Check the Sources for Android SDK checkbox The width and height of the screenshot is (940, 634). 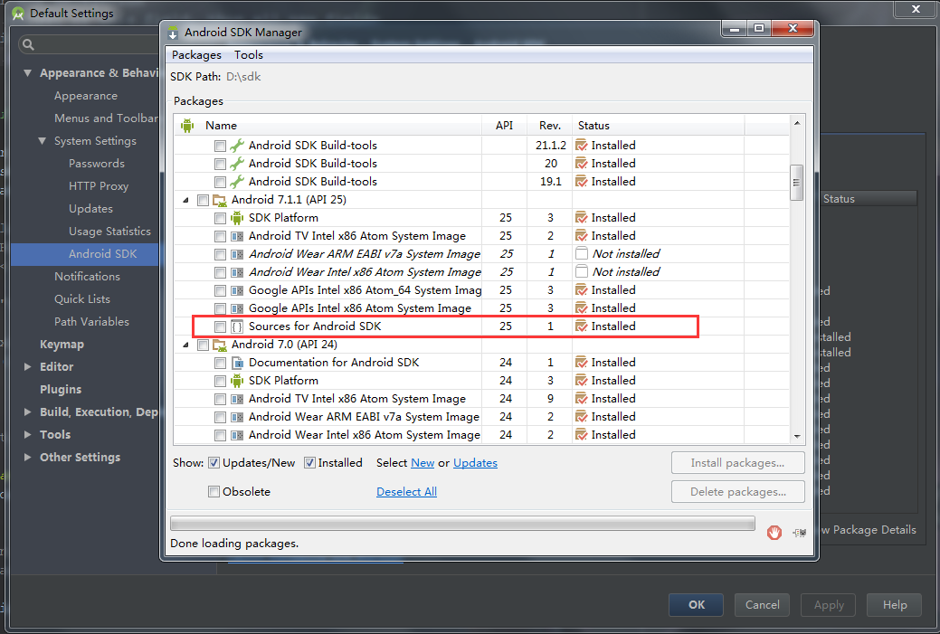[x=220, y=326]
